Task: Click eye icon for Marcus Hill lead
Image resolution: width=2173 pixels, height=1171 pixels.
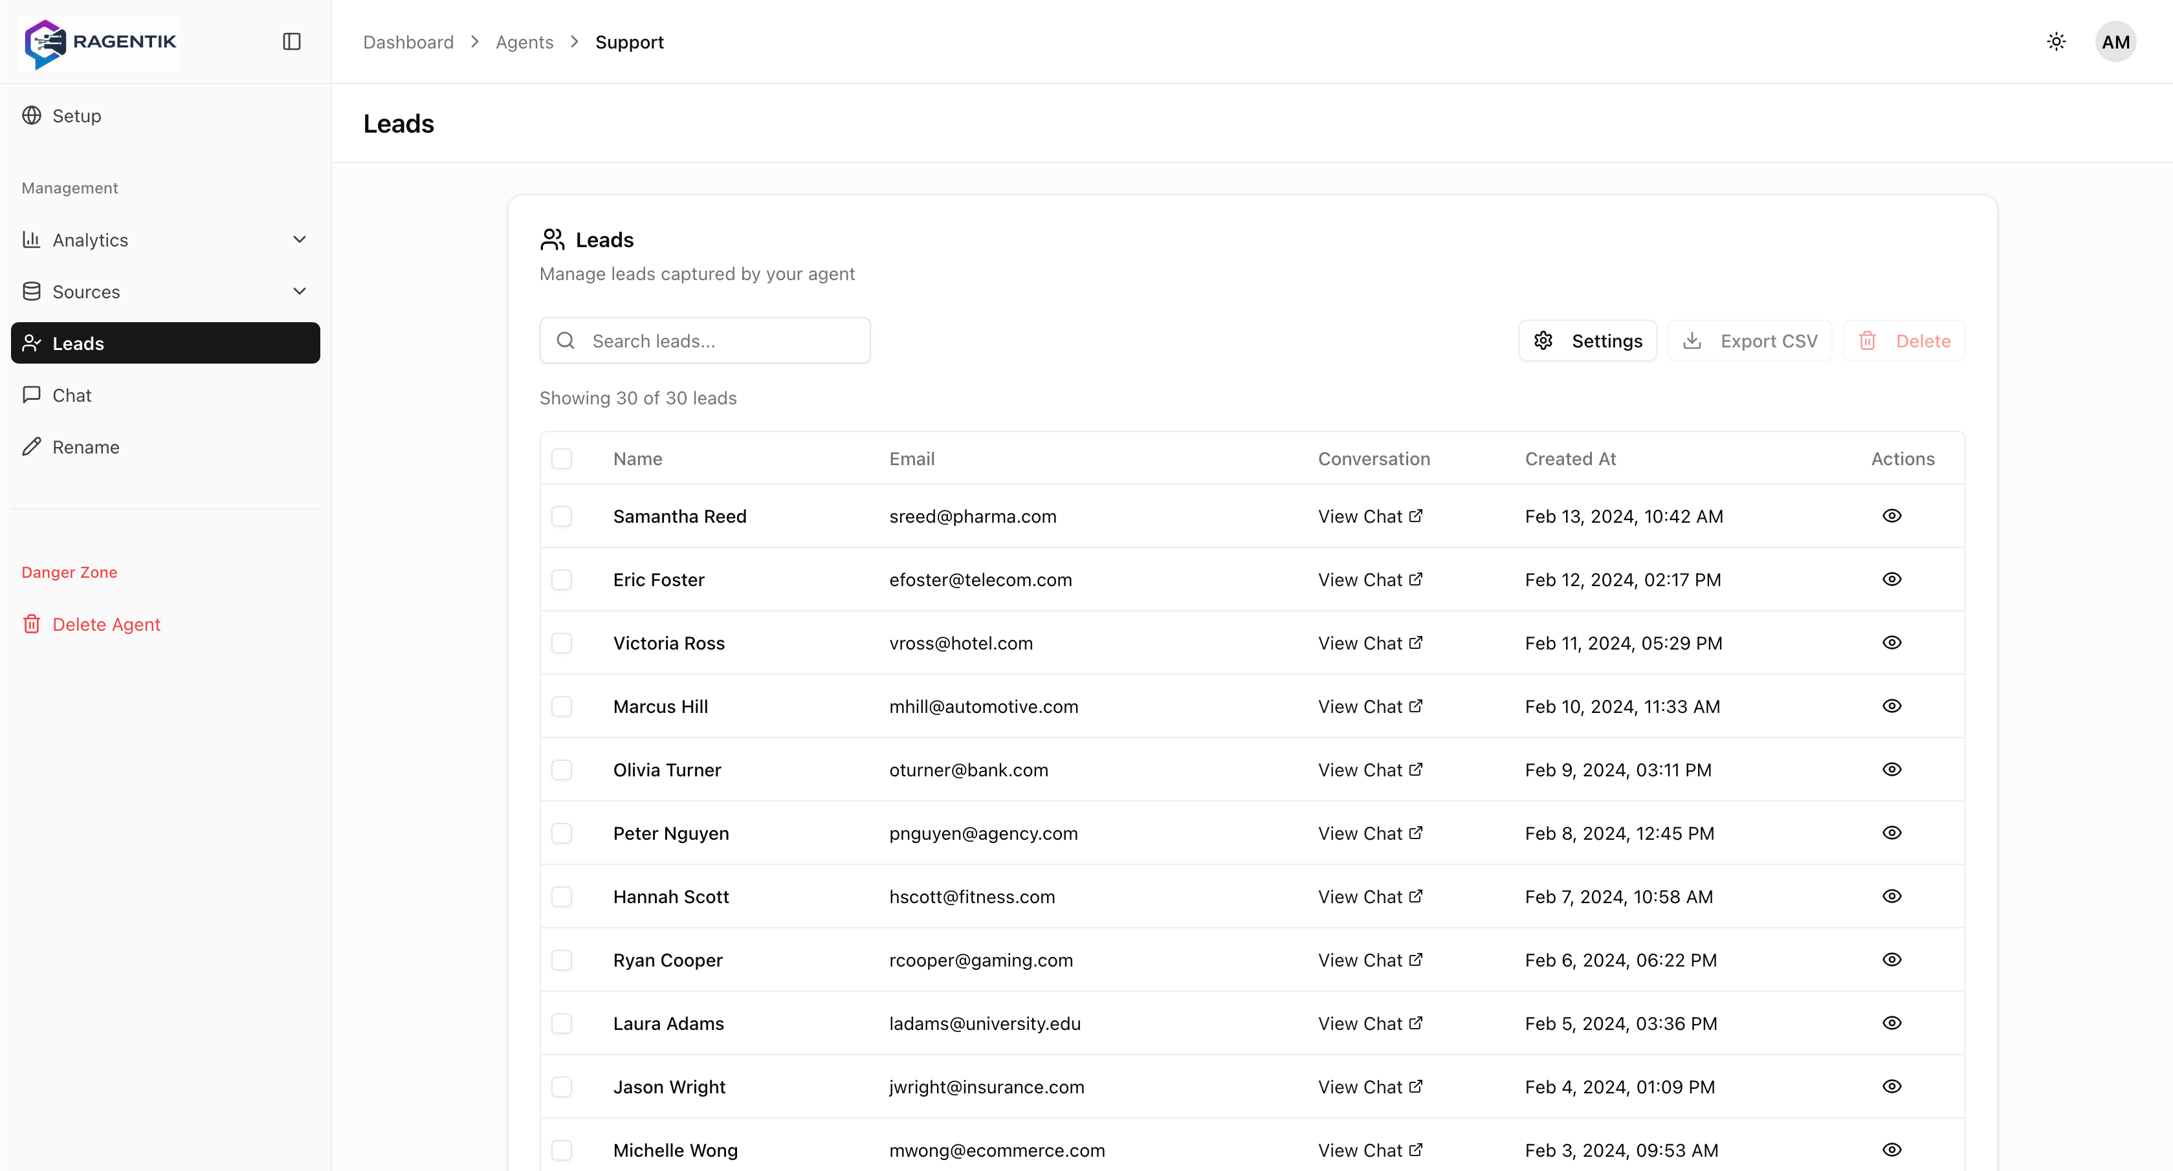Action: (1892, 706)
